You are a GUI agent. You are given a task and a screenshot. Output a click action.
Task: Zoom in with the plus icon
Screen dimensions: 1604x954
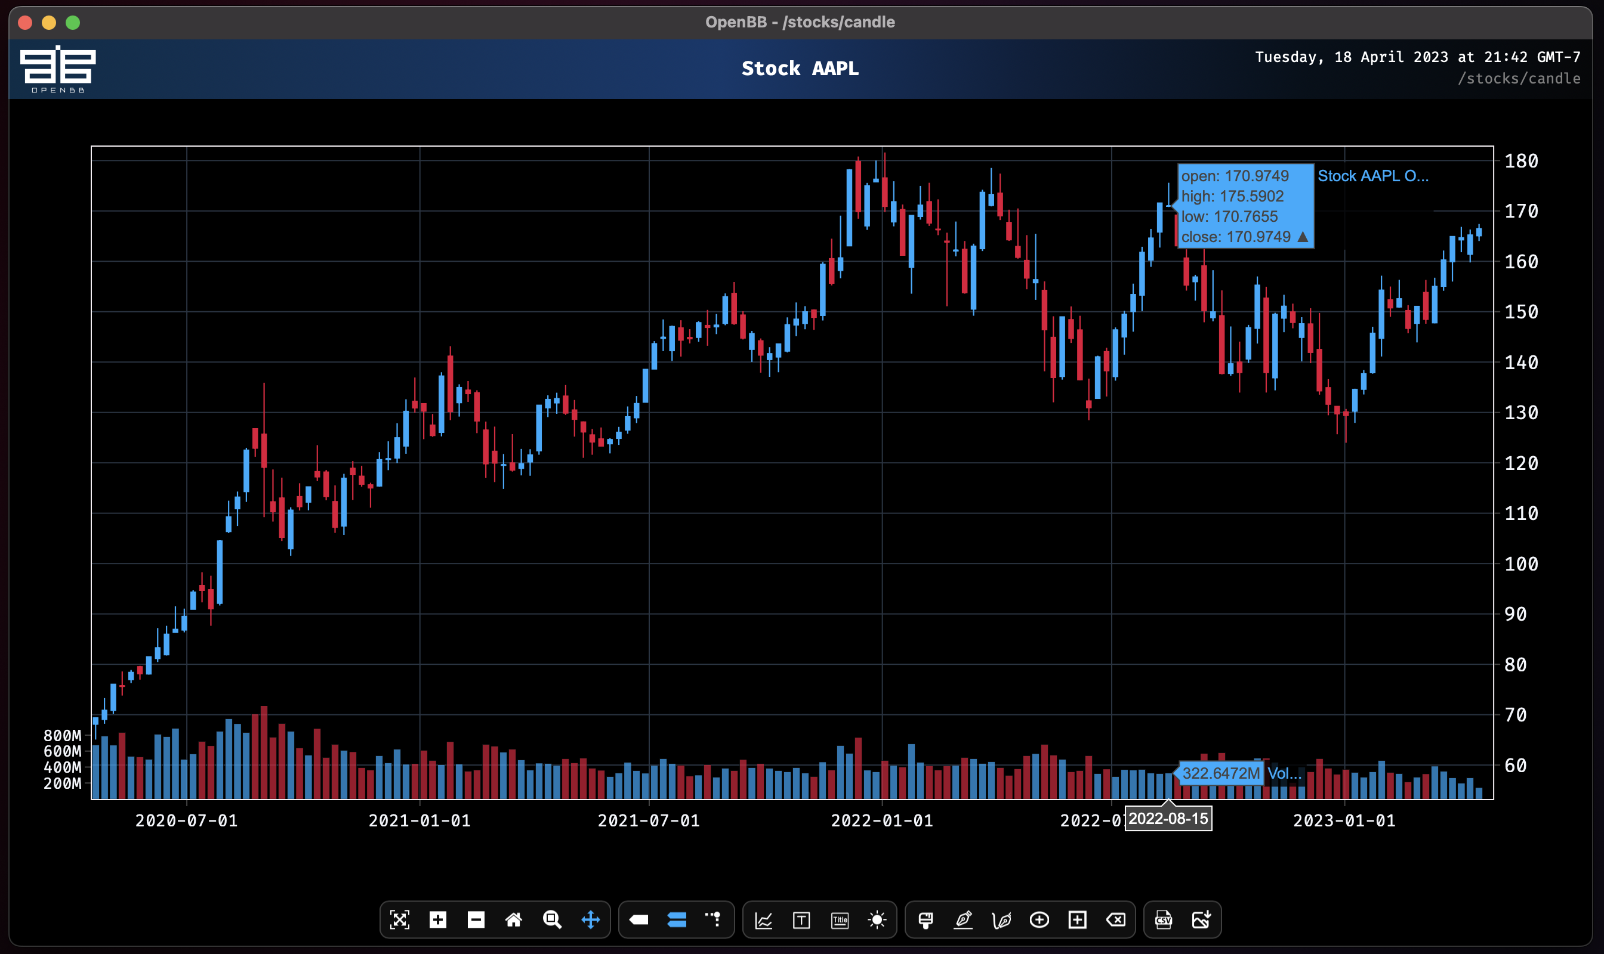coord(437,920)
